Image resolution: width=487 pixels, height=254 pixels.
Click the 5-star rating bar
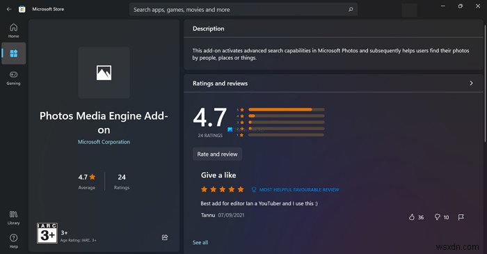click(287, 110)
